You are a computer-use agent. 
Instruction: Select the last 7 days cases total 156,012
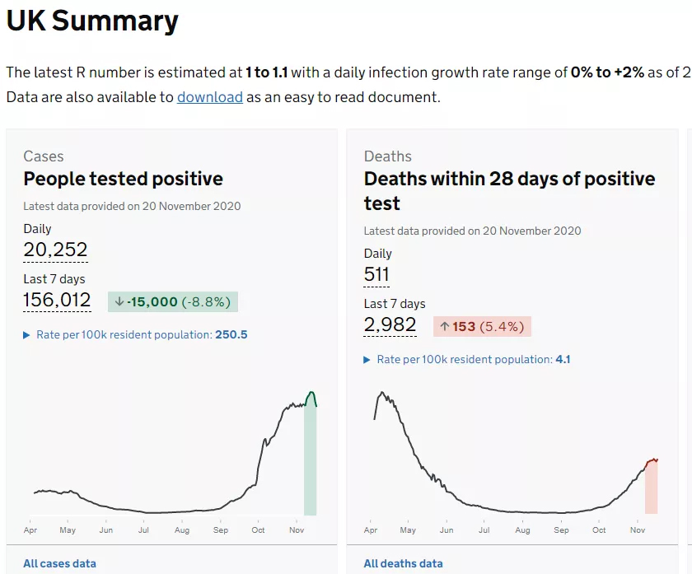pyautogui.click(x=57, y=300)
